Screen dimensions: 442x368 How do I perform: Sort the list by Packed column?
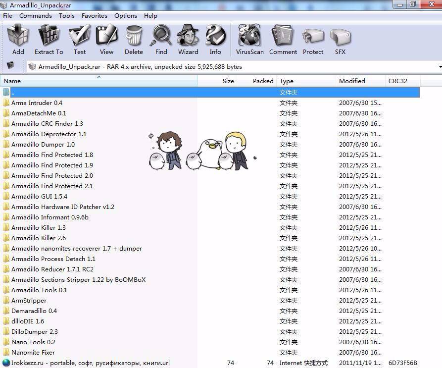tap(256, 81)
